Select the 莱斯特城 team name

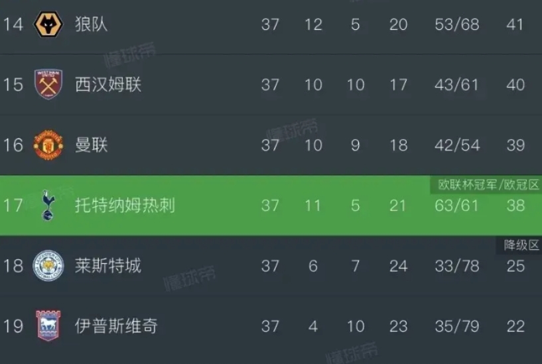coord(108,266)
